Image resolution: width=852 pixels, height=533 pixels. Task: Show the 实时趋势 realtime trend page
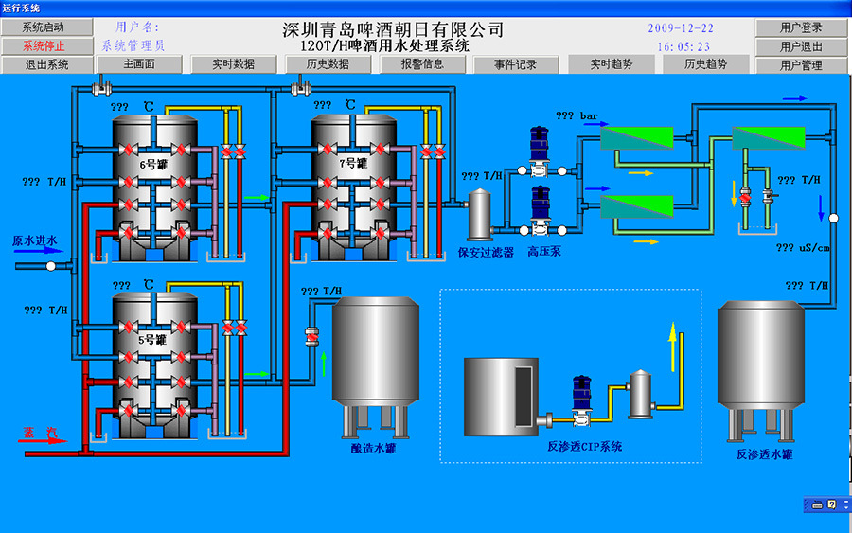[x=612, y=64]
